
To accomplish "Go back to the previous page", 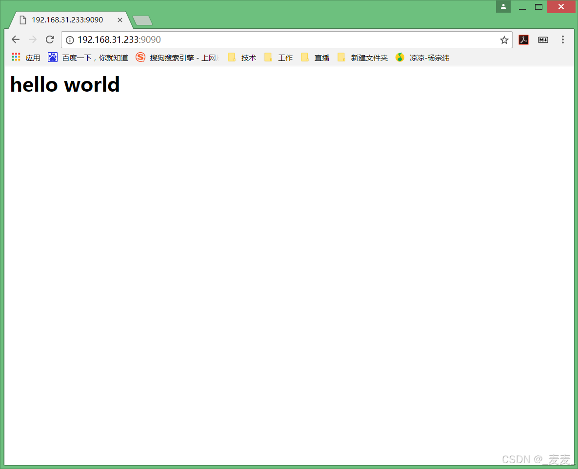I will [16, 39].
